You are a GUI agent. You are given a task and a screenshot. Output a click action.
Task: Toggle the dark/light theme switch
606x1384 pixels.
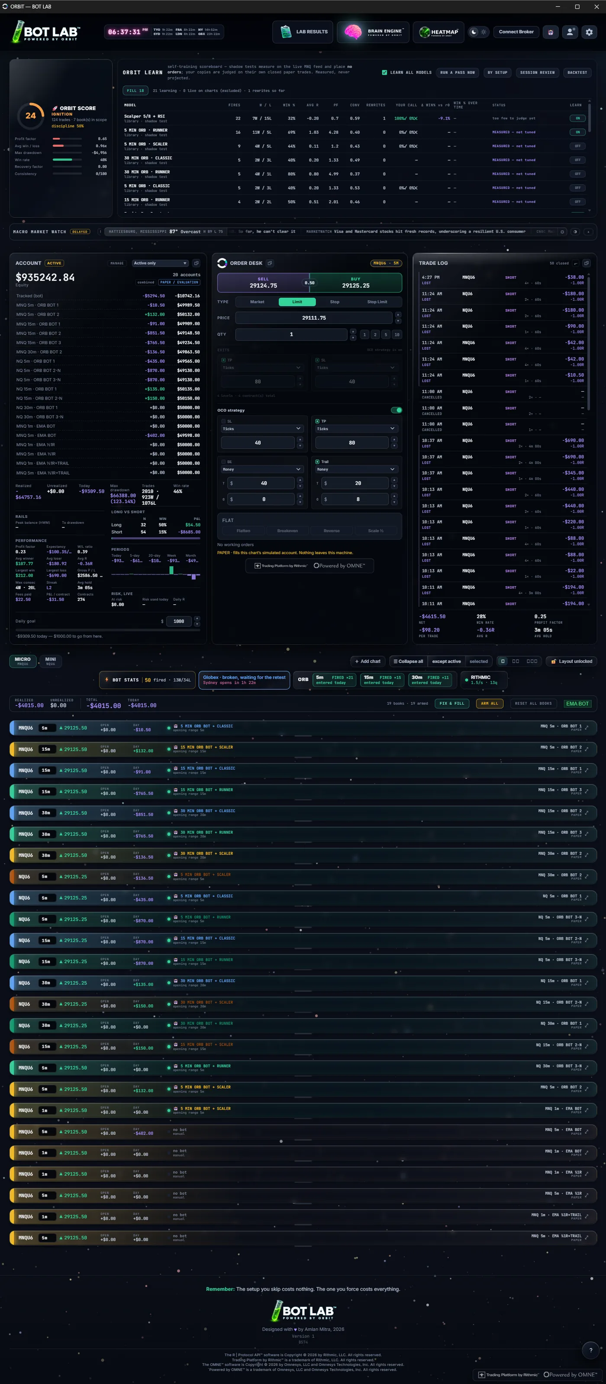478,32
